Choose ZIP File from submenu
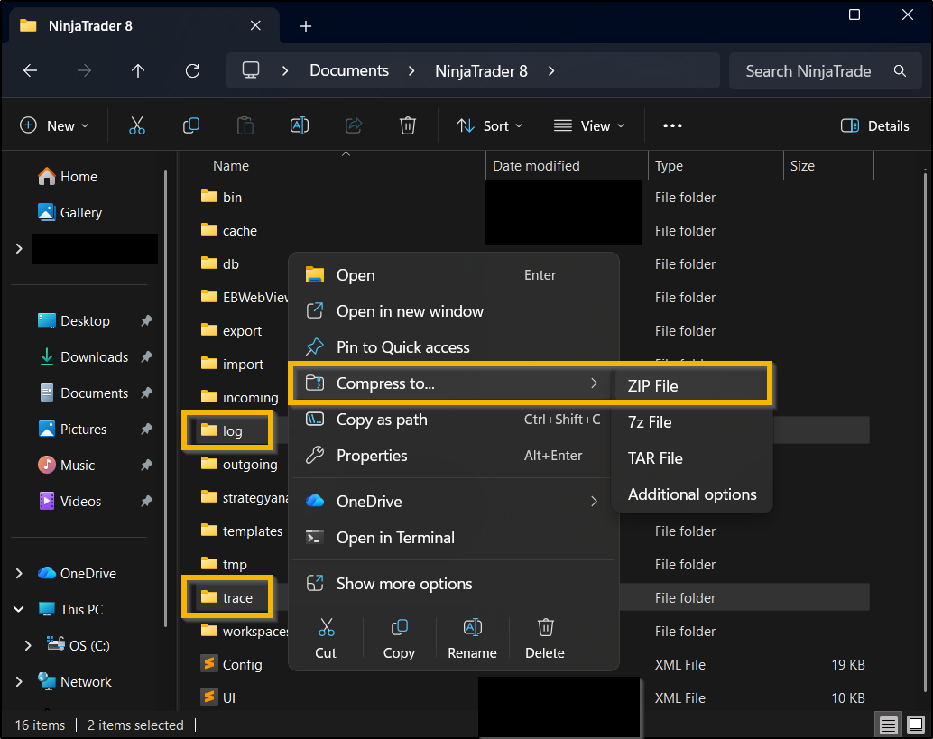This screenshot has width=933, height=739. (x=691, y=385)
